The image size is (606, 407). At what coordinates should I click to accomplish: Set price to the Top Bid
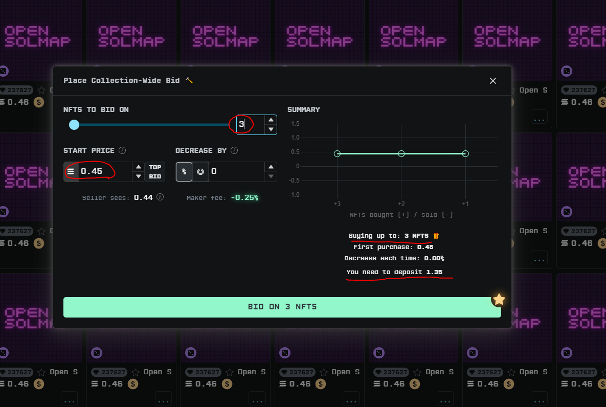(155, 172)
